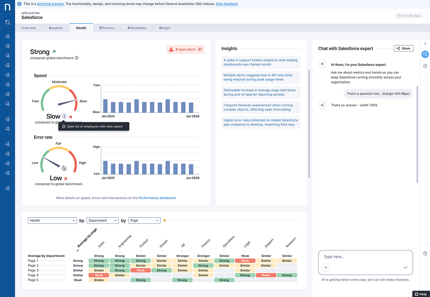Click the red warning triangle in open alerts

(171, 50)
